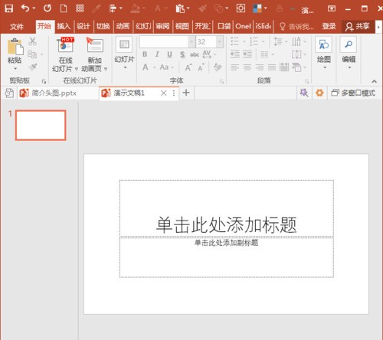
Task: Click the Share (共享) button
Action: pos(358,26)
